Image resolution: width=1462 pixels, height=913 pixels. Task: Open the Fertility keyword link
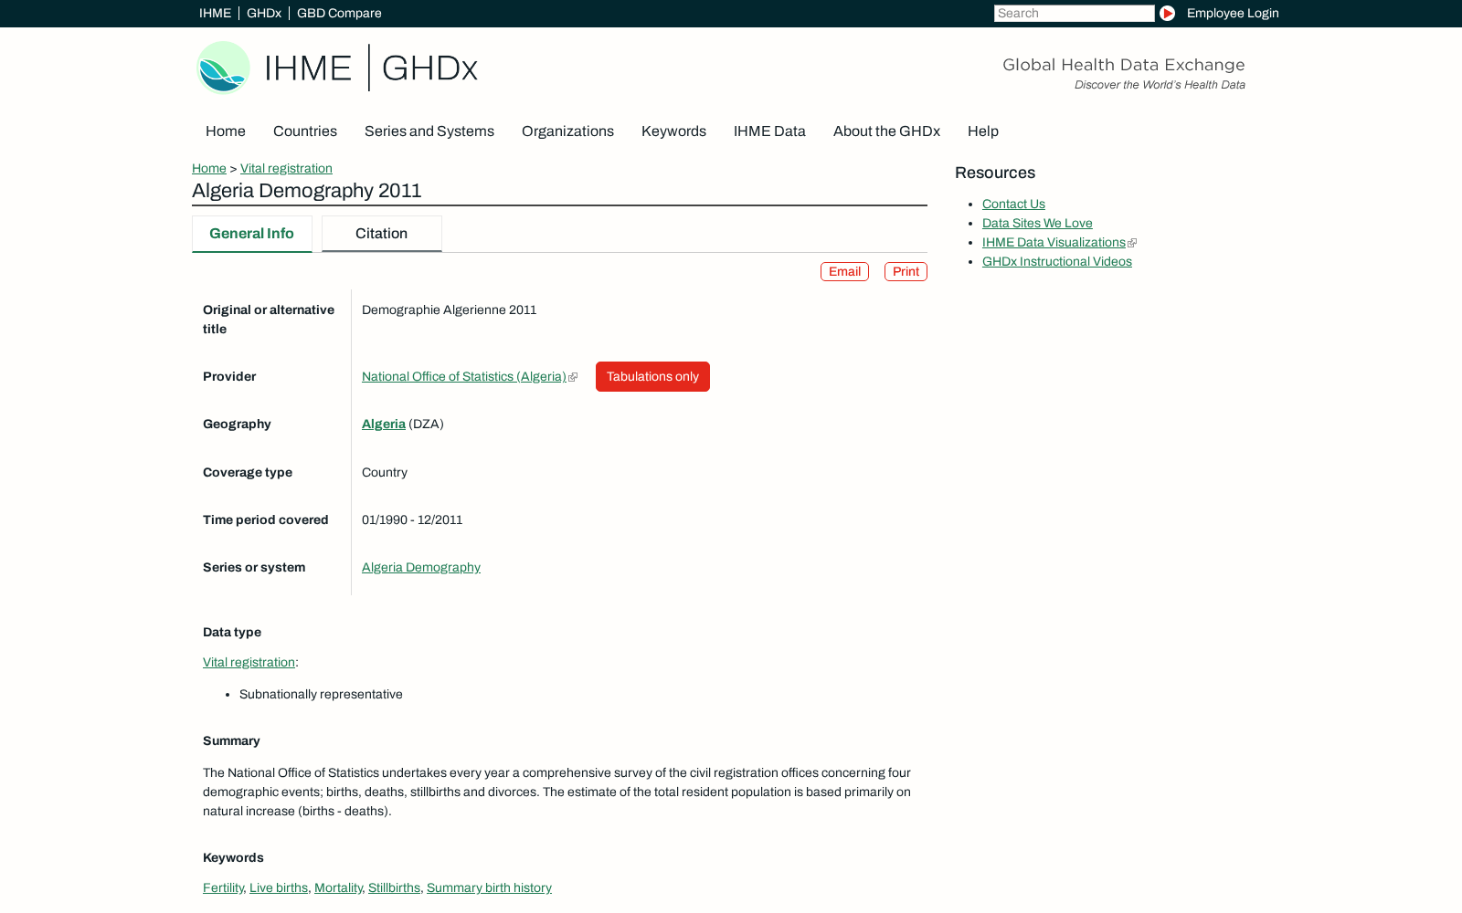pyautogui.click(x=223, y=888)
